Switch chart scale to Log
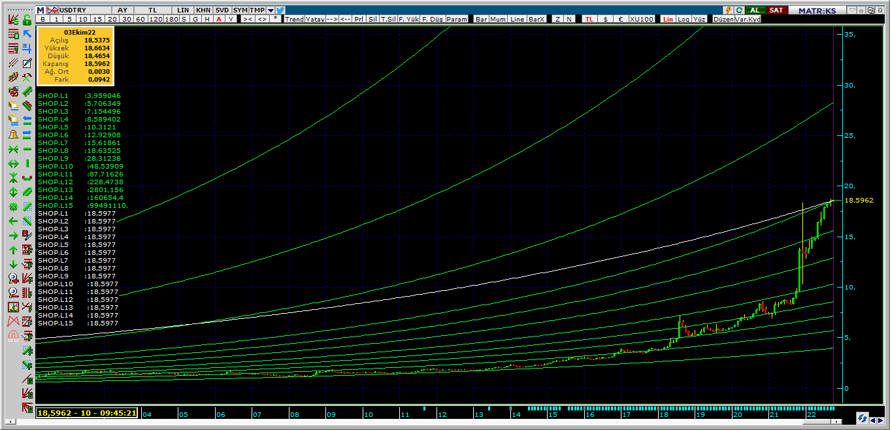The height and width of the screenshot is (430, 890). click(x=683, y=20)
